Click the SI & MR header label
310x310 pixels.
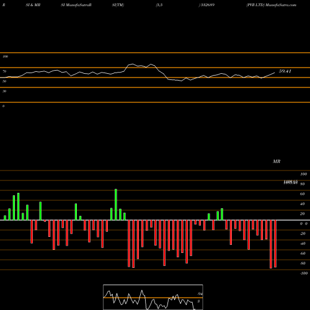pos(33,5)
